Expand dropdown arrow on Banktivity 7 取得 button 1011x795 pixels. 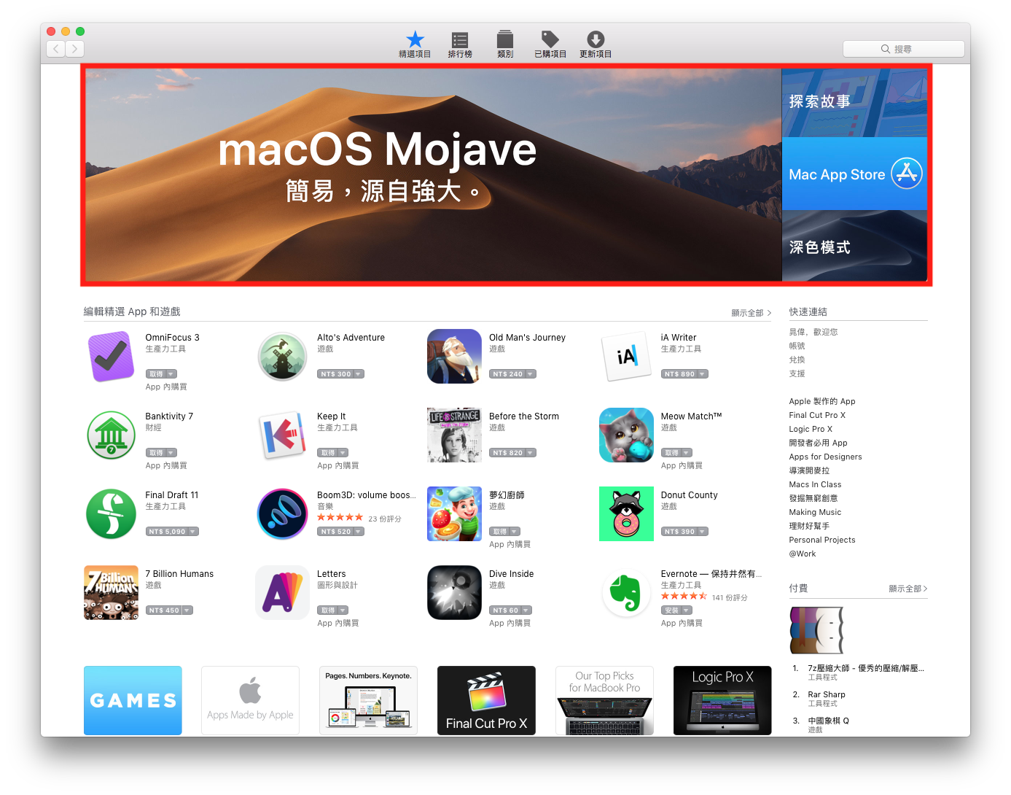tap(171, 453)
